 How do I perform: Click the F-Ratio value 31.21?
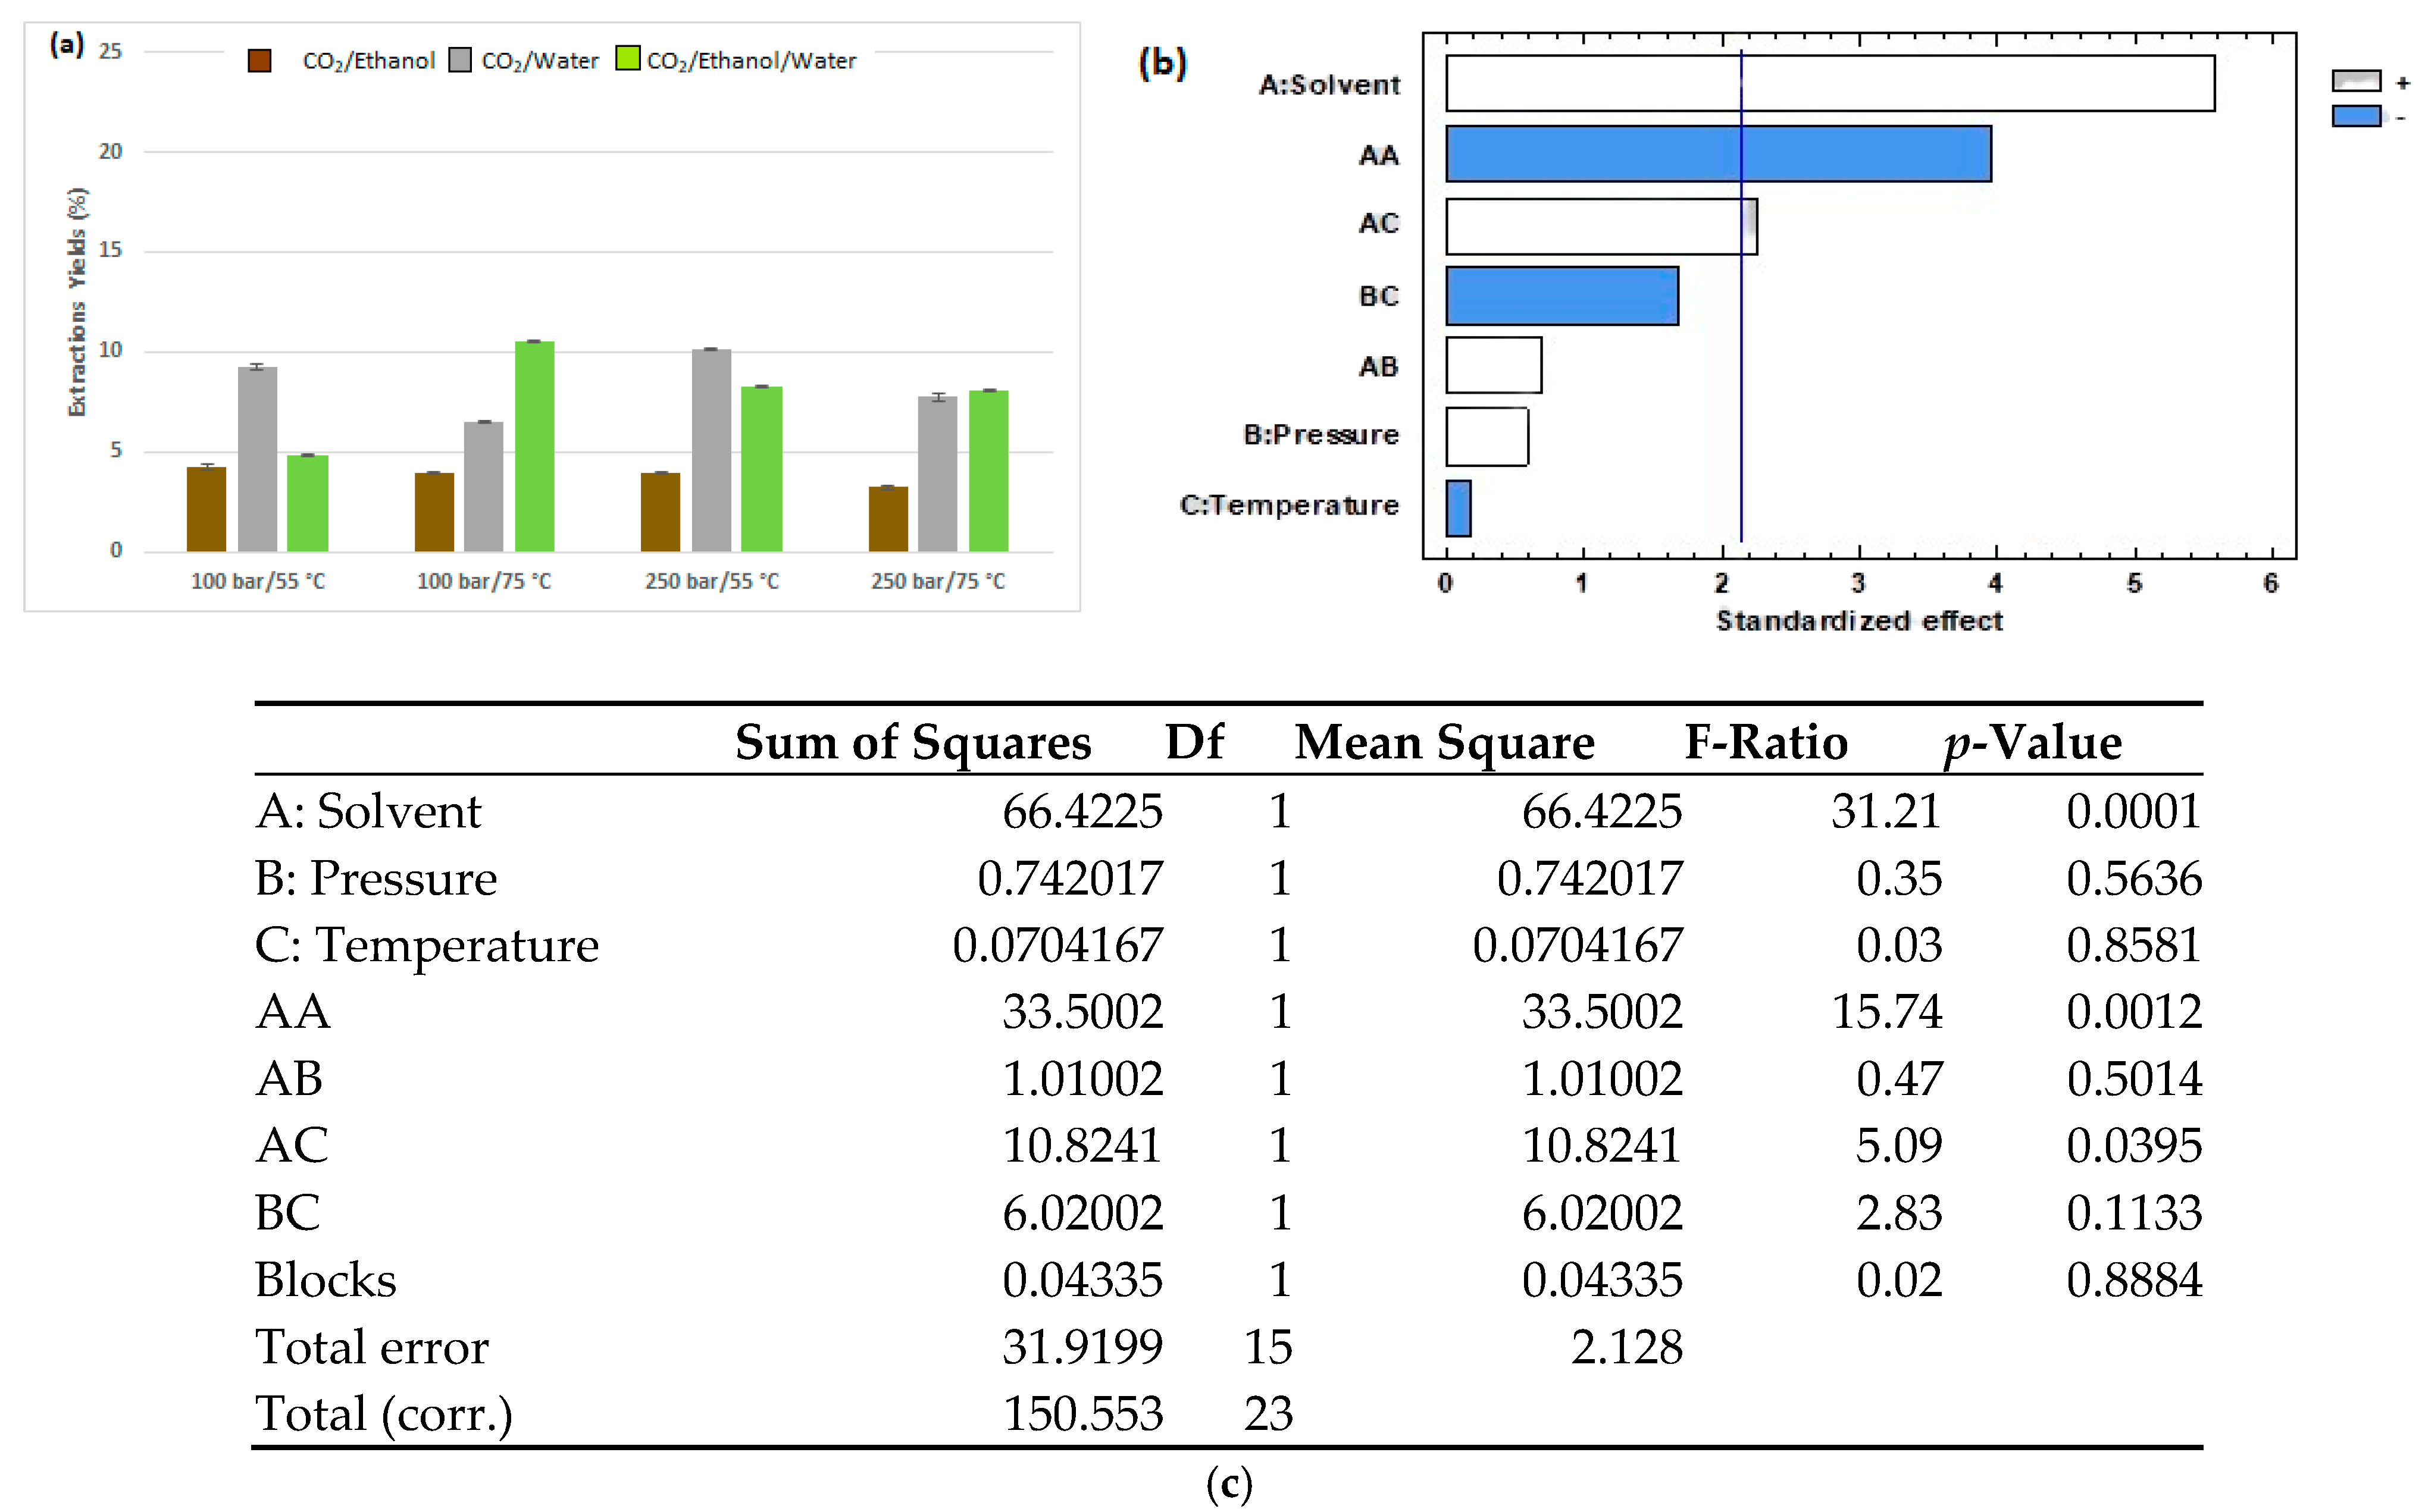(x=1885, y=811)
